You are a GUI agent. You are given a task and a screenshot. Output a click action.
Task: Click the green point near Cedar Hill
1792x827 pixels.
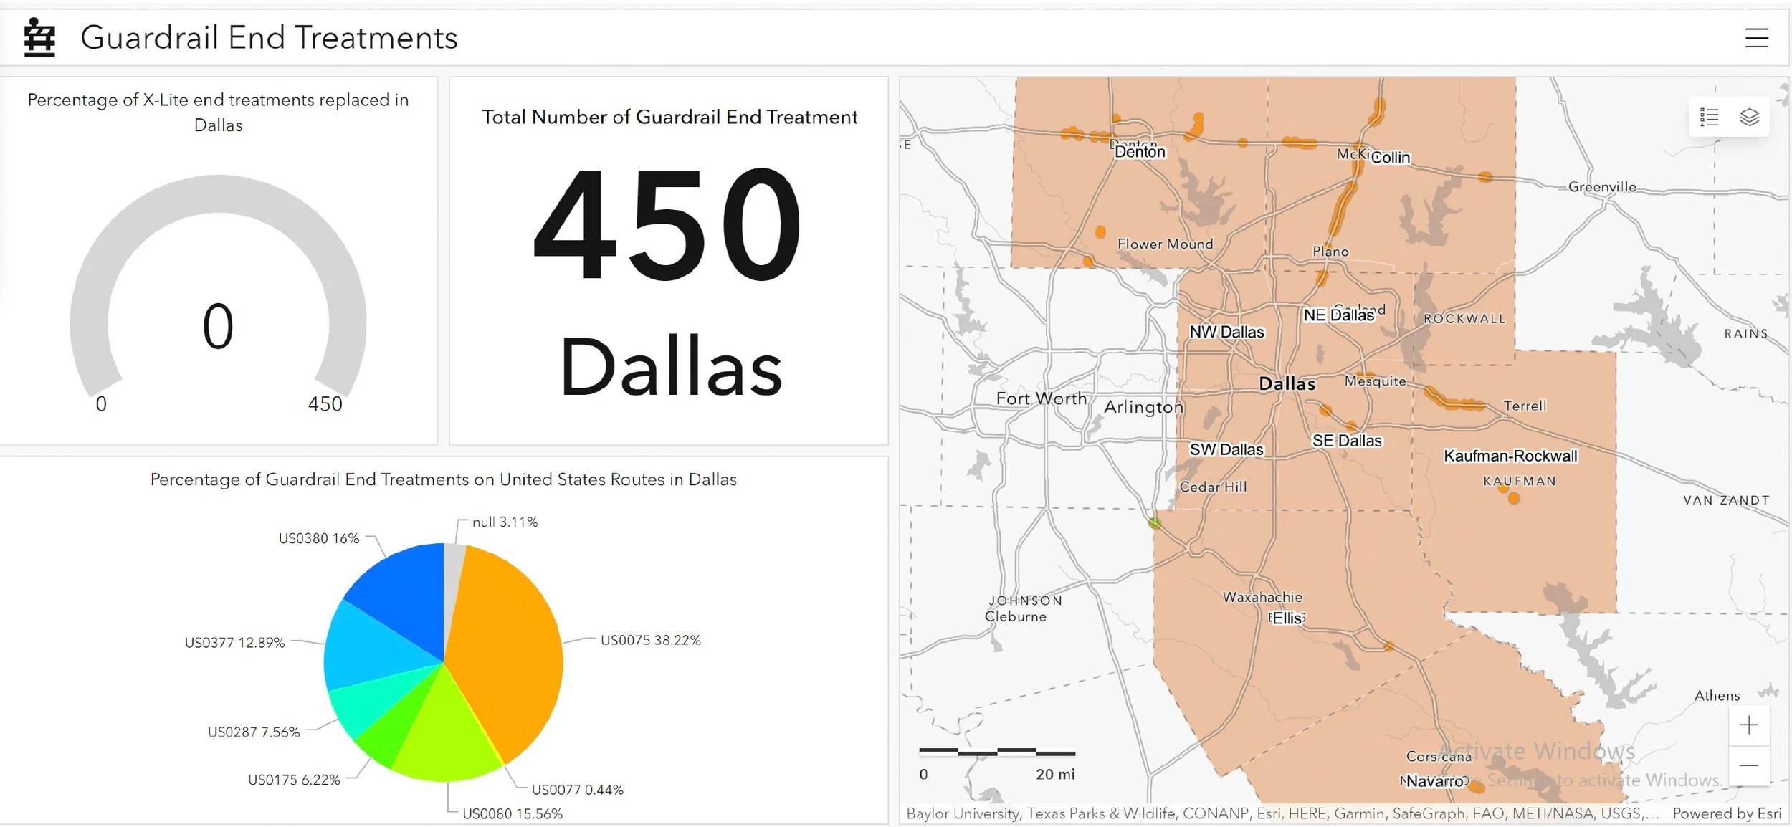pos(1154,522)
